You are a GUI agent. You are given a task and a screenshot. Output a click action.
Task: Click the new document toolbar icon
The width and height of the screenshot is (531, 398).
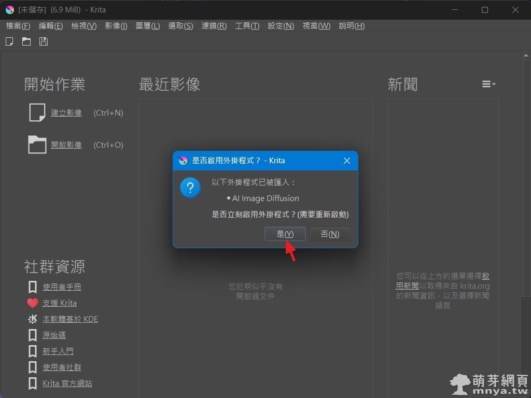9,41
